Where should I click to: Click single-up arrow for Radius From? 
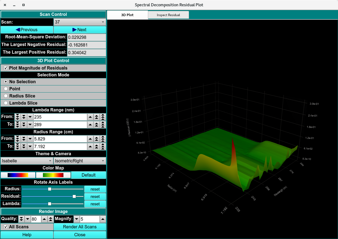click(90, 139)
